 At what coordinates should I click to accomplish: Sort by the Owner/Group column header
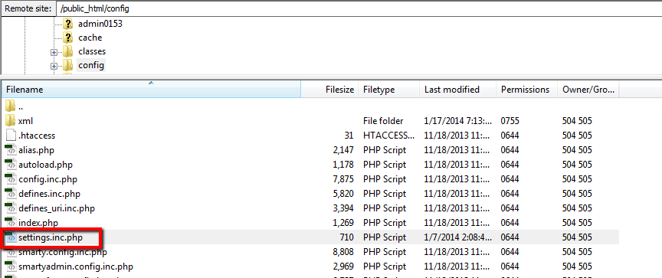(x=588, y=90)
